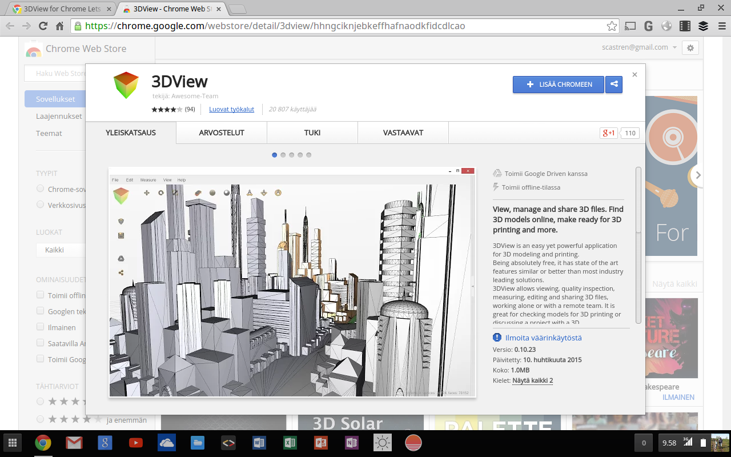Check the 'Googlen tek...' feature checkbox
Viewport: 731px width, 457px height.
(x=40, y=311)
